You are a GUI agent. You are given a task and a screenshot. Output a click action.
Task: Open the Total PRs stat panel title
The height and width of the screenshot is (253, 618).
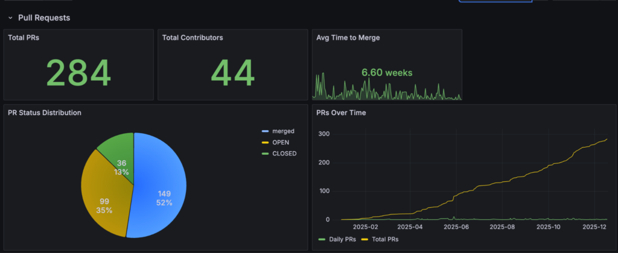(25, 37)
